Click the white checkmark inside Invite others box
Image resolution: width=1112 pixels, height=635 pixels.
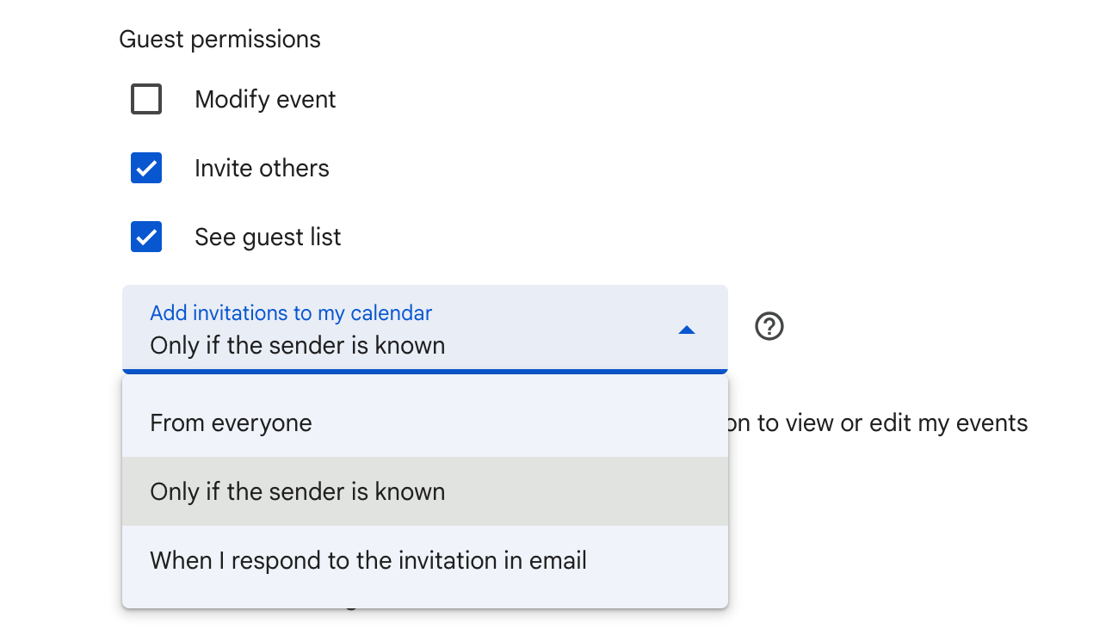coord(146,168)
